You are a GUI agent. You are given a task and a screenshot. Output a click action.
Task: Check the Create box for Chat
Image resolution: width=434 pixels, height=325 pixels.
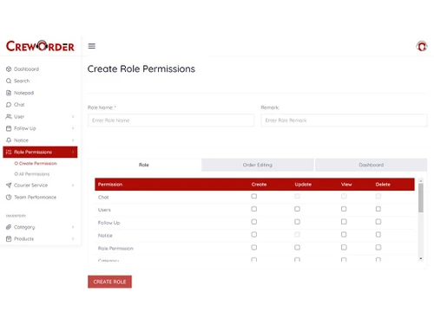(x=254, y=196)
